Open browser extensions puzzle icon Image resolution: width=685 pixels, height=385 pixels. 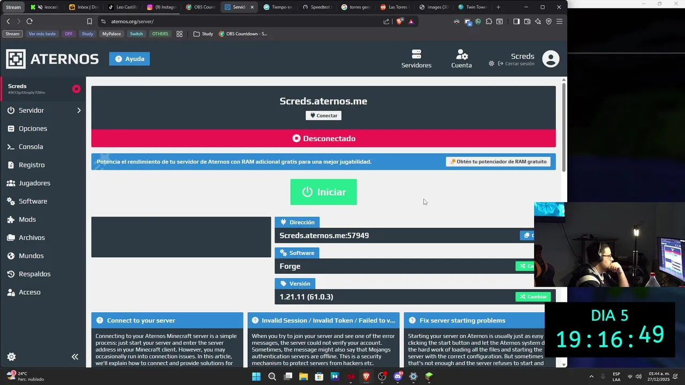click(489, 21)
